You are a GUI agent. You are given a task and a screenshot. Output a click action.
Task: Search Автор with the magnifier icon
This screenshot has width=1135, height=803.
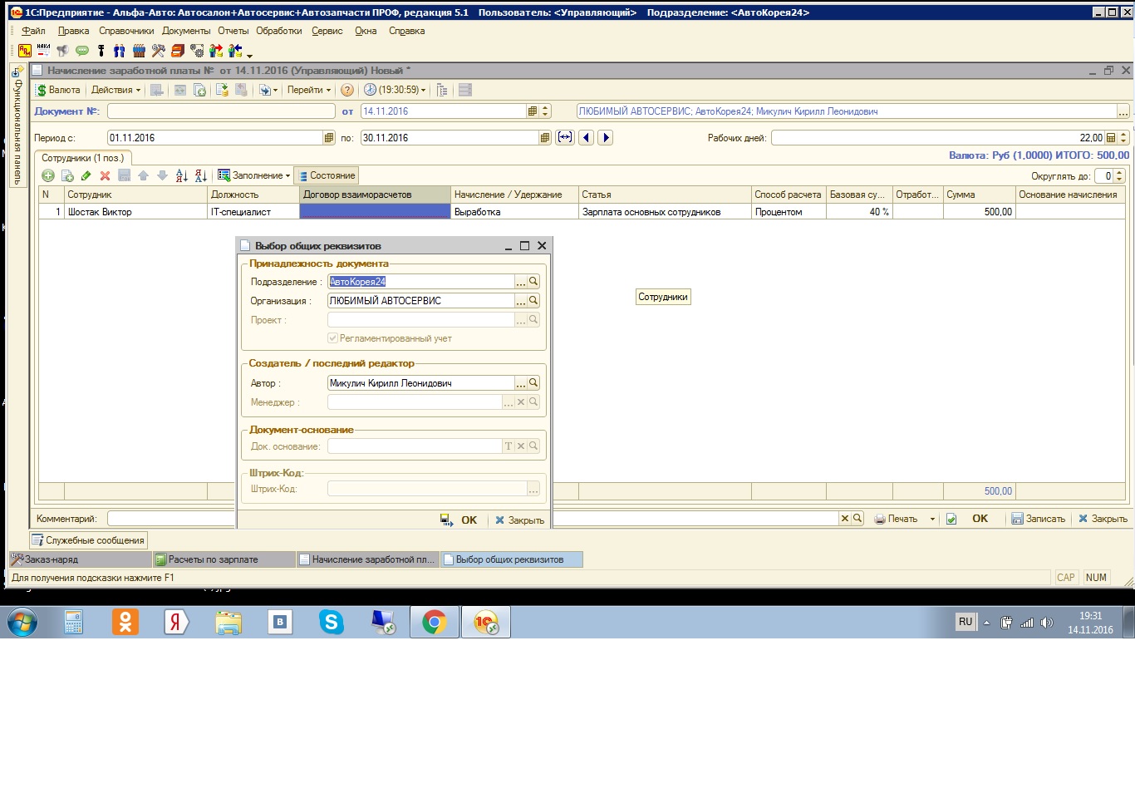point(533,383)
